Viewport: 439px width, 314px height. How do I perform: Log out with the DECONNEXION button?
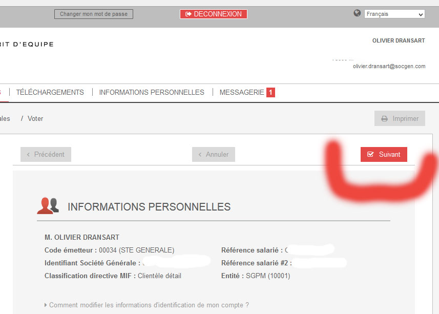214,14
